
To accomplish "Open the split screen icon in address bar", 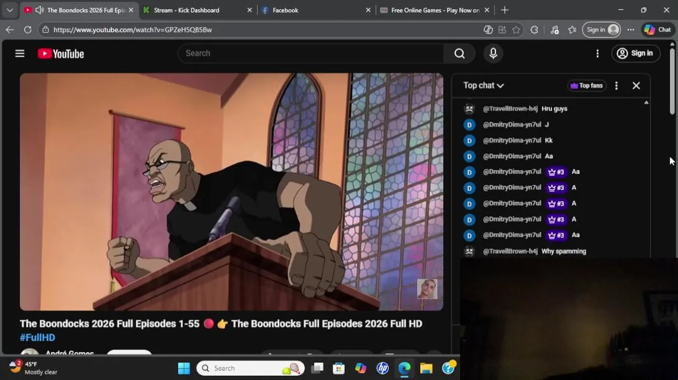I will (x=502, y=30).
